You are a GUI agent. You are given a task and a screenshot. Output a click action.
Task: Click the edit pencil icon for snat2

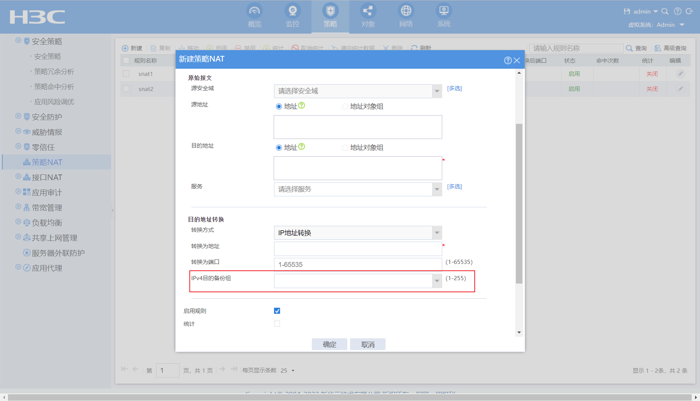tap(680, 89)
